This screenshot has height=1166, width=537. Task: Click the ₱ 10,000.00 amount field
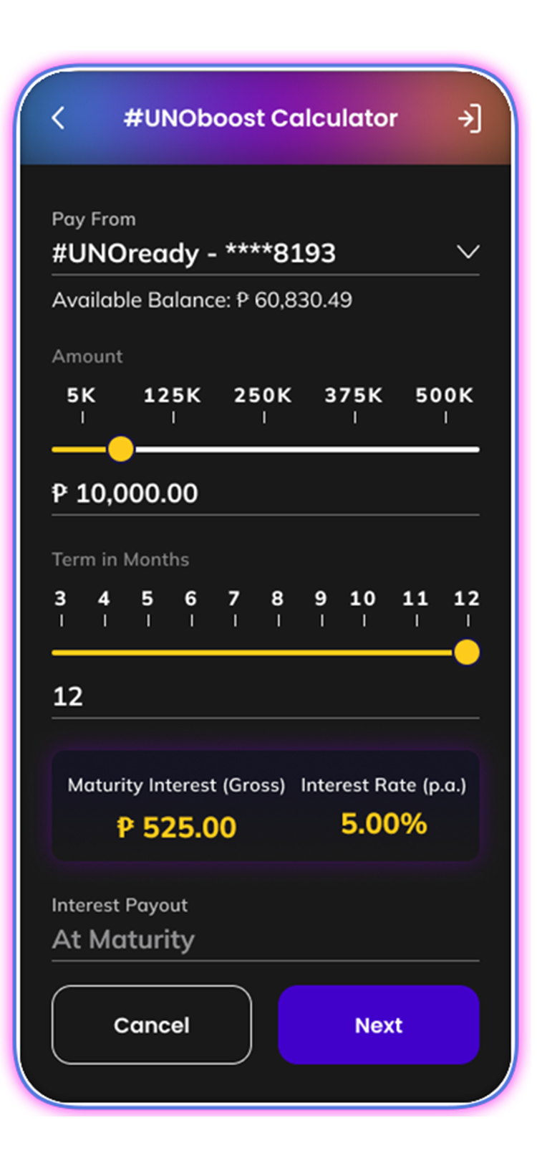(x=266, y=493)
